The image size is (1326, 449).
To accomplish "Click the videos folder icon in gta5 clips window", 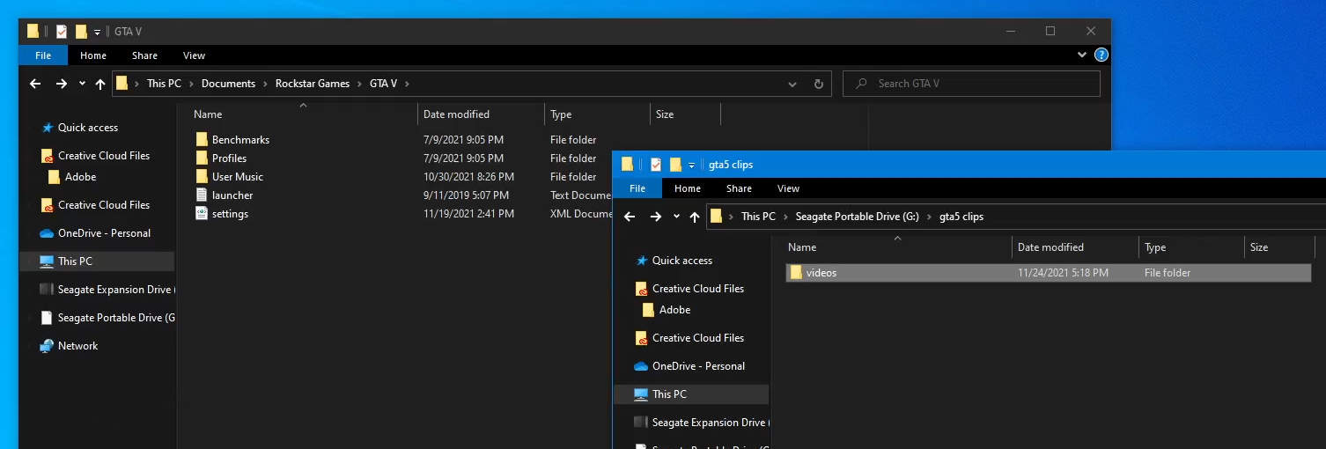I will pos(796,273).
